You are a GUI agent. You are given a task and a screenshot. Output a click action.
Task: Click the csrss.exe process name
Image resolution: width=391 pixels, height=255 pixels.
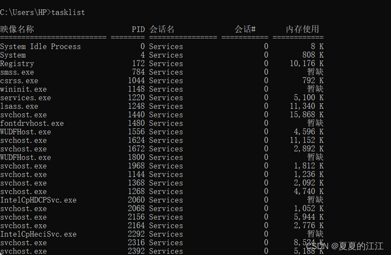(x=19, y=81)
